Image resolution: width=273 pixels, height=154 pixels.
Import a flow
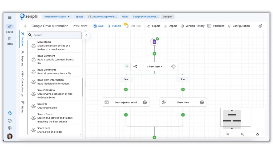tap(170, 26)
